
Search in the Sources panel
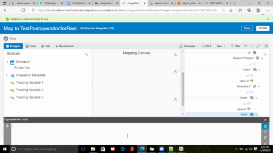[86, 54]
